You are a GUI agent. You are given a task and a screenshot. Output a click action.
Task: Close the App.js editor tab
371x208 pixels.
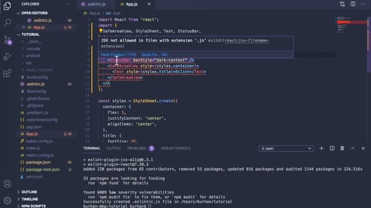(149, 4)
